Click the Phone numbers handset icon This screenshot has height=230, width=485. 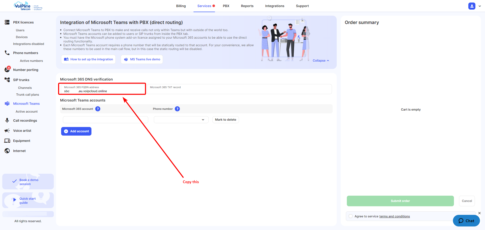coord(7,53)
